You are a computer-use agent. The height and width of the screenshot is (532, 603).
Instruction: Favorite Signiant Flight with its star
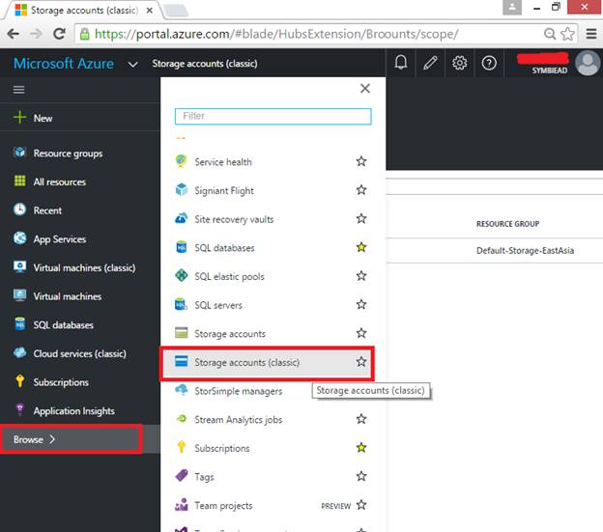point(361,190)
